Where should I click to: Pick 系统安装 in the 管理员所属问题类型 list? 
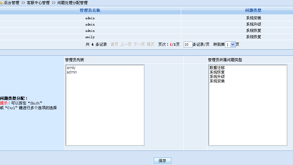pos(217,81)
